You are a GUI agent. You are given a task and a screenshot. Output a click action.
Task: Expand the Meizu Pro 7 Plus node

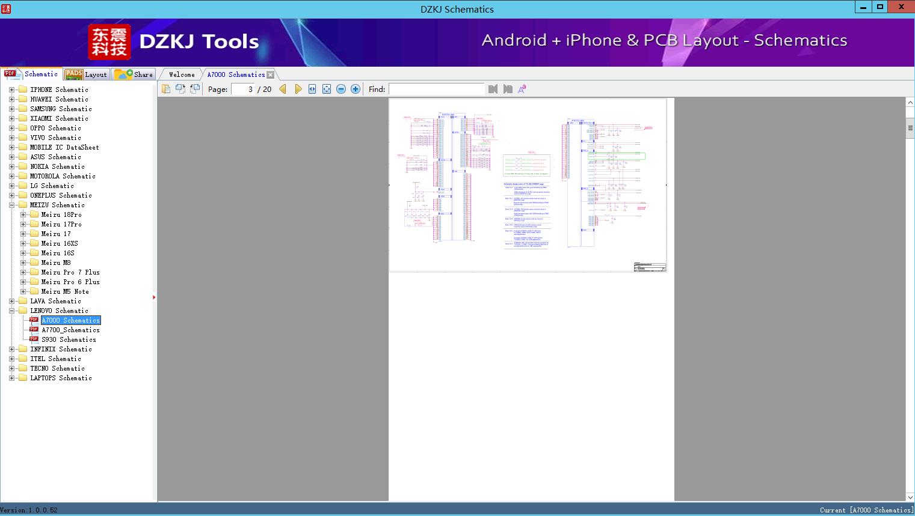(x=23, y=272)
